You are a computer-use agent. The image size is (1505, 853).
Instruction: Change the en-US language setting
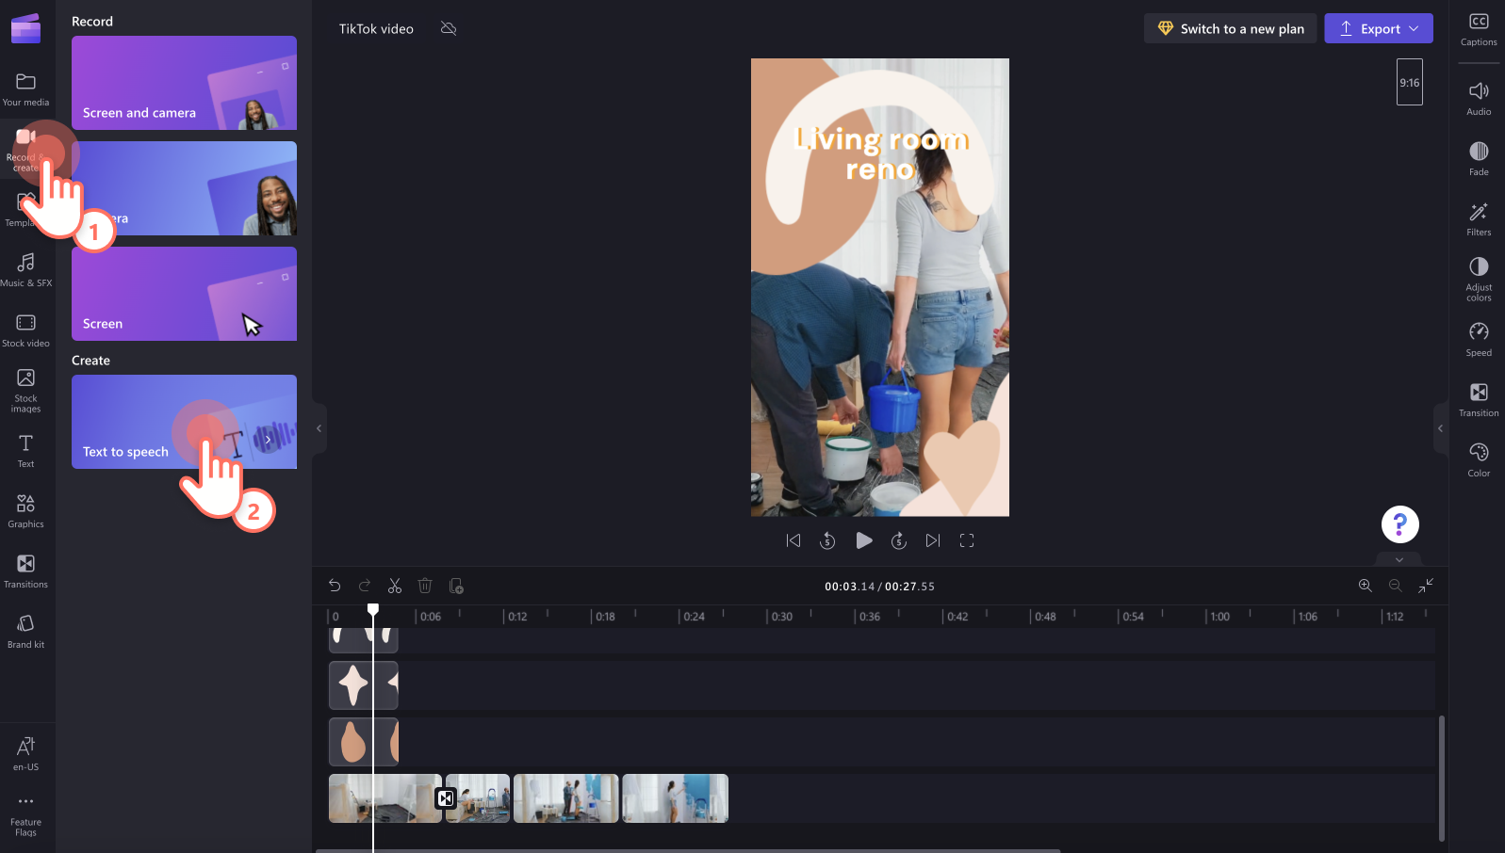pyautogui.click(x=26, y=753)
